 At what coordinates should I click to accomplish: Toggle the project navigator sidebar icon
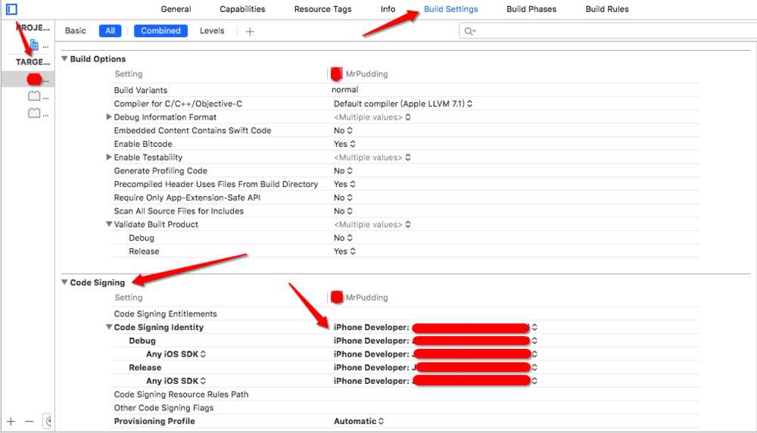11,9
